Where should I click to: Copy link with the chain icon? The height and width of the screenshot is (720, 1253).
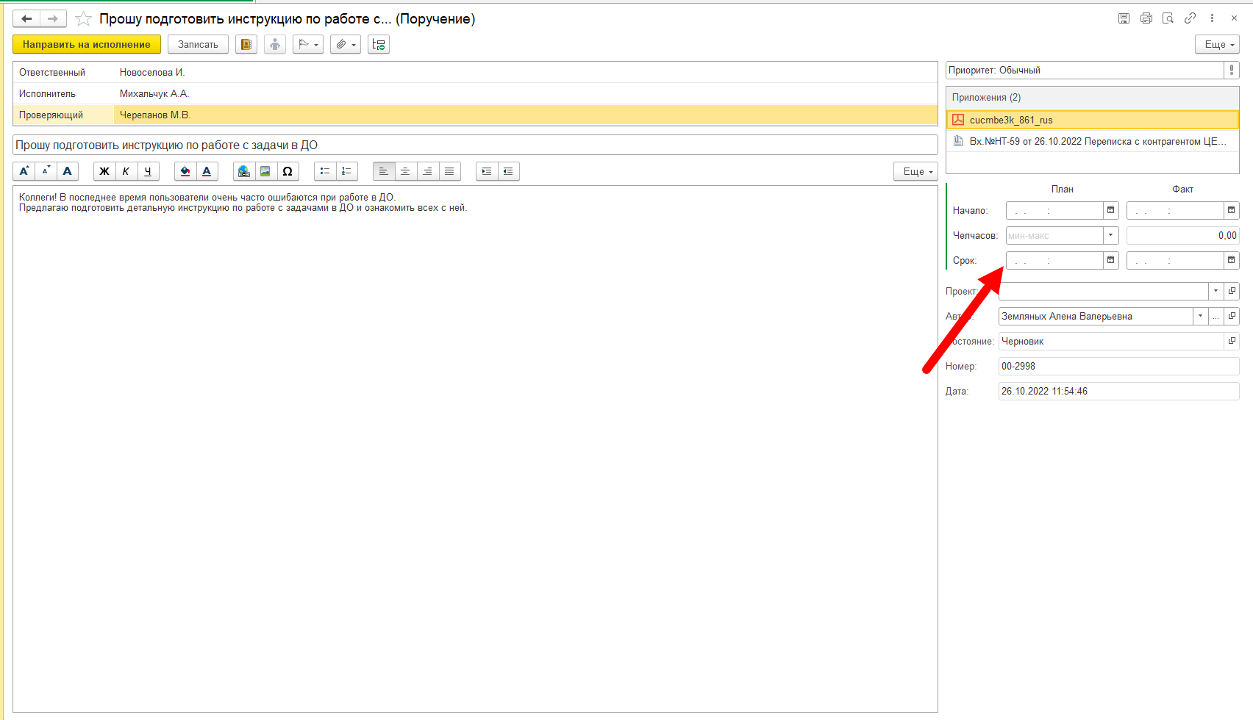(1190, 18)
